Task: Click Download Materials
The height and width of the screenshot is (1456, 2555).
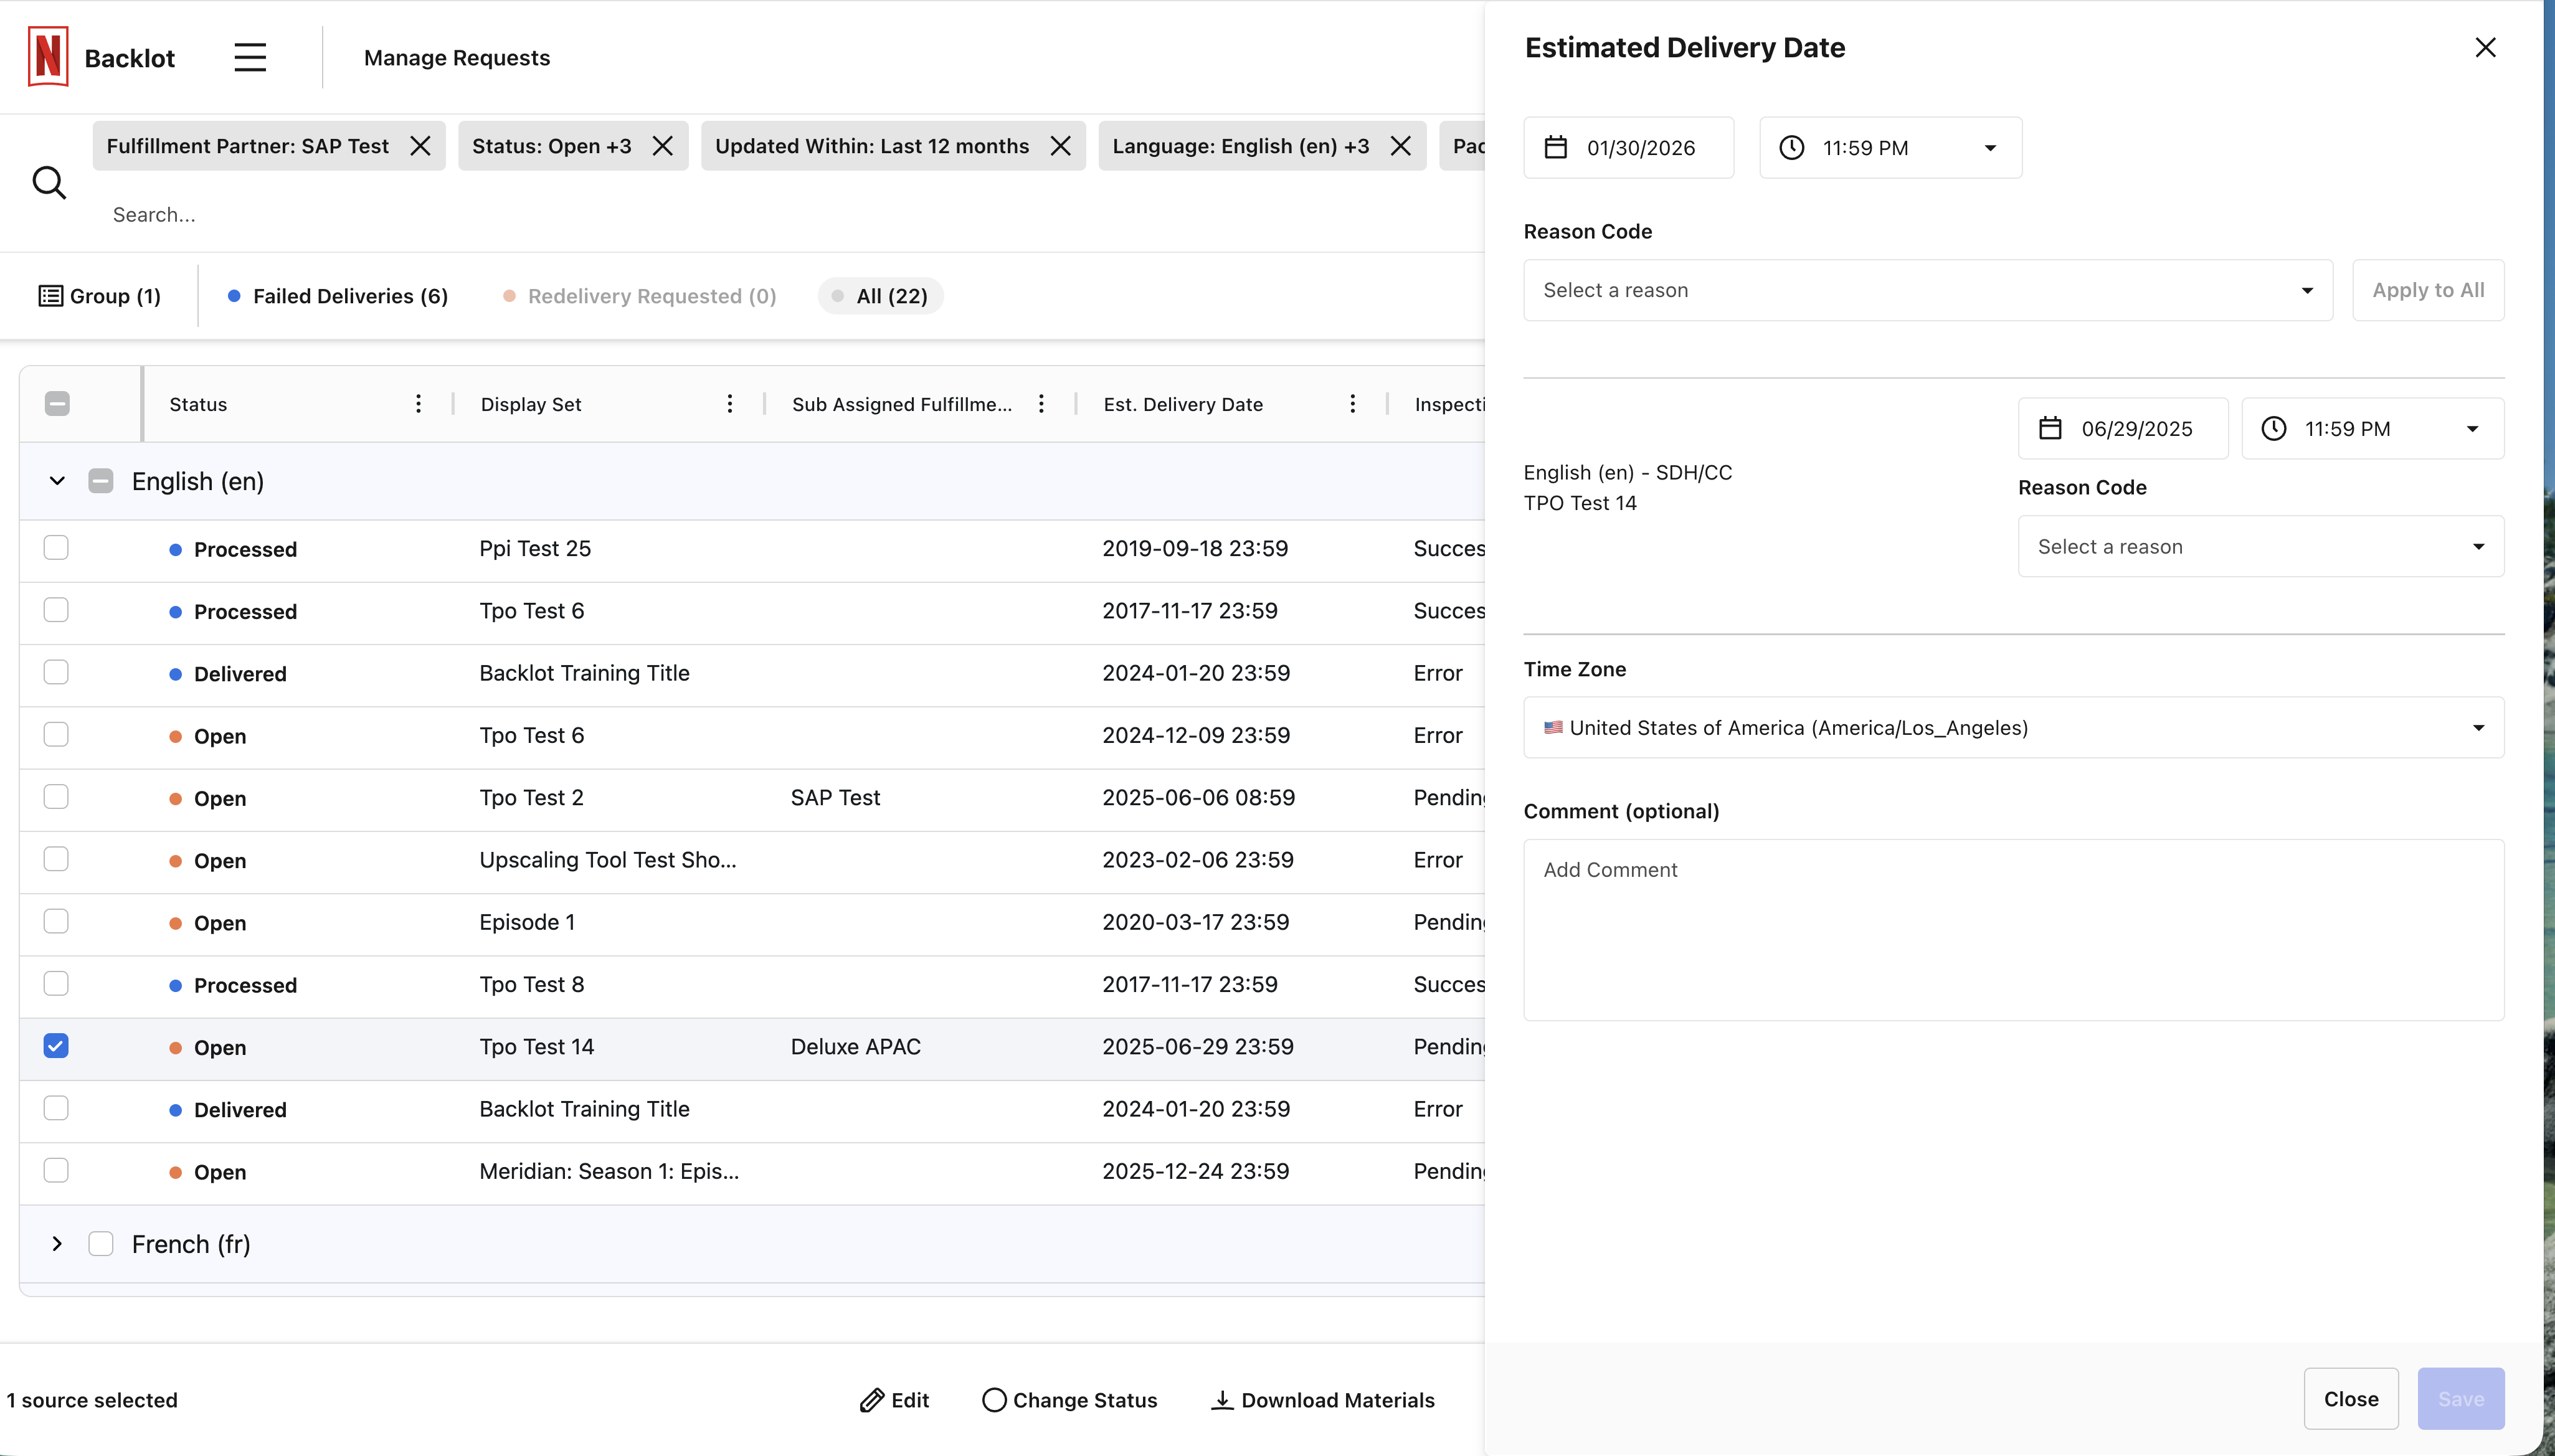Action: click(1323, 1400)
